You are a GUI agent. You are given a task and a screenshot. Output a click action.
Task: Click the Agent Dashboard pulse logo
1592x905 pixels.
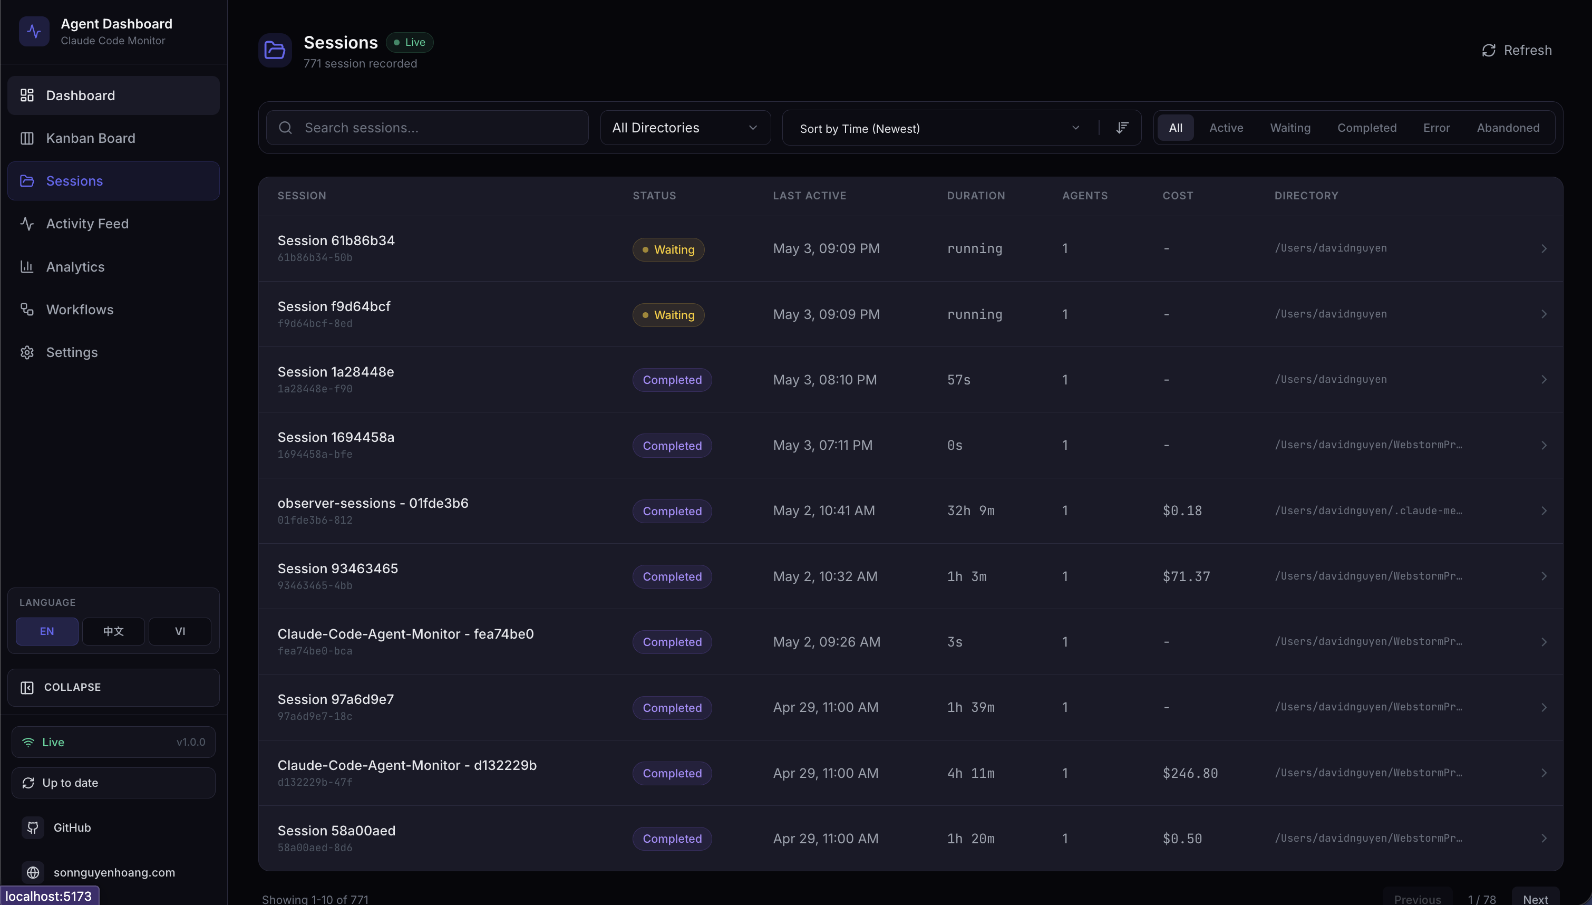[34, 31]
